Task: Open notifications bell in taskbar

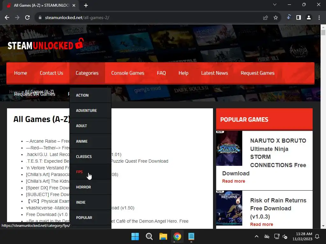Action: (317, 236)
